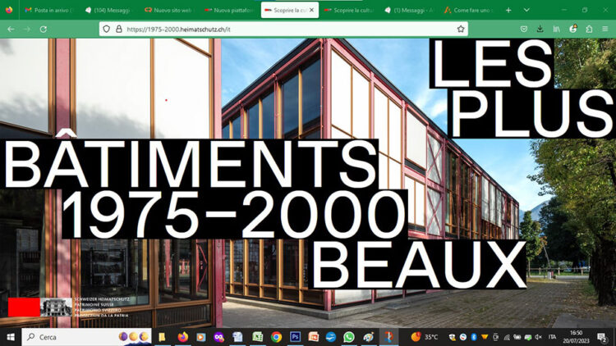Switch to the (1) Messaggi tab
Image resolution: width=616 pixels, height=346 pixels.
click(410, 10)
